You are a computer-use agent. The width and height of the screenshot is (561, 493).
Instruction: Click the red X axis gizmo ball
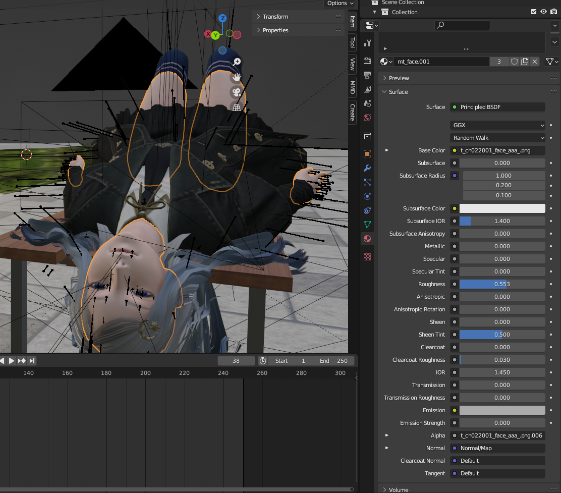207,34
